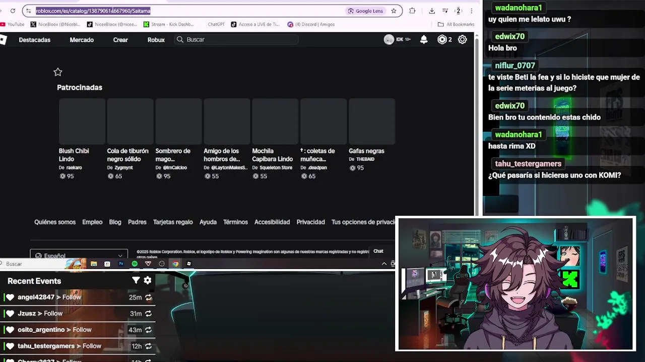The width and height of the screenshot is (645, 362).
Task: Open creator THEBAID link
Action: [x=365, y=159]
